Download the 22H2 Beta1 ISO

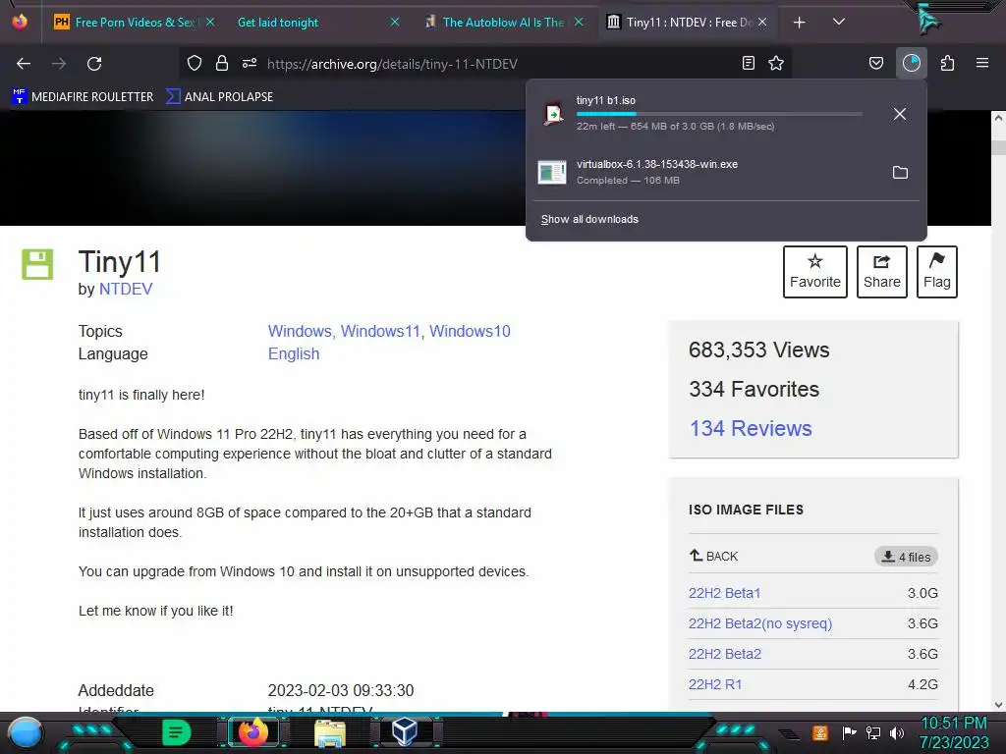724,593
